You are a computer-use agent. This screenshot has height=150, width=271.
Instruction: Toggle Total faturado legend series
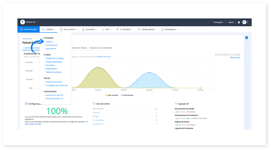[127, 95]
